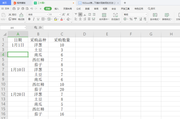180x119 pixels.
Task: Click Auto Wrap Text (自动换行)
Action: (x=115, y=17)
